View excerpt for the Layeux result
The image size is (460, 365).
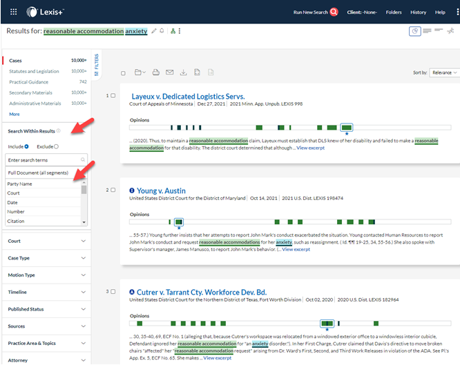(x=310, y=148)
